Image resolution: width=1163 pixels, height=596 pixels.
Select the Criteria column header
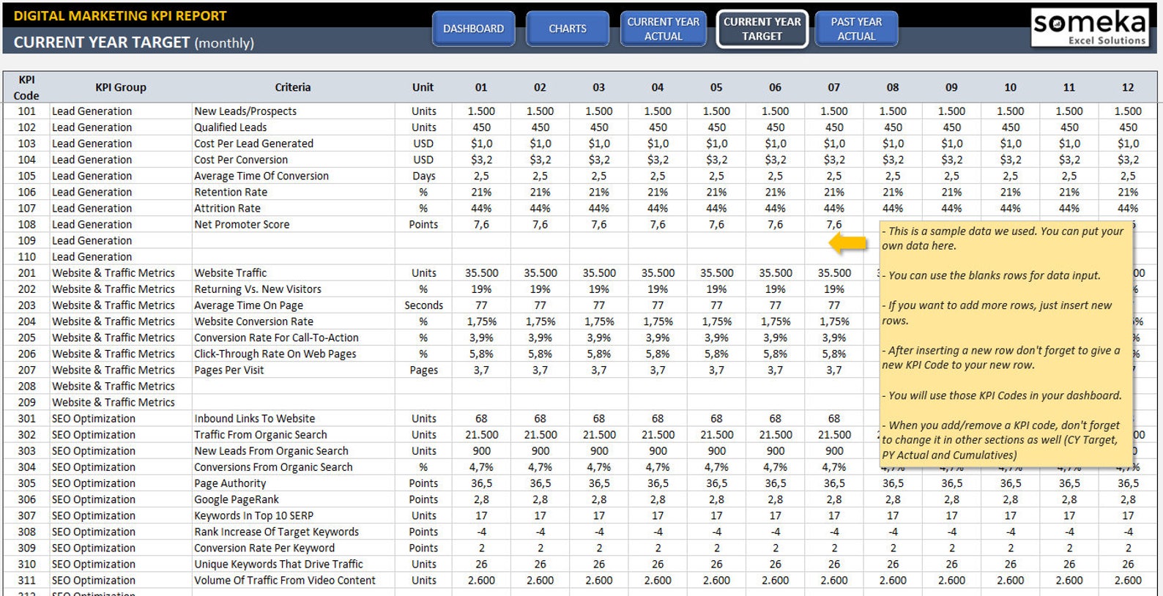pos(293,87)
